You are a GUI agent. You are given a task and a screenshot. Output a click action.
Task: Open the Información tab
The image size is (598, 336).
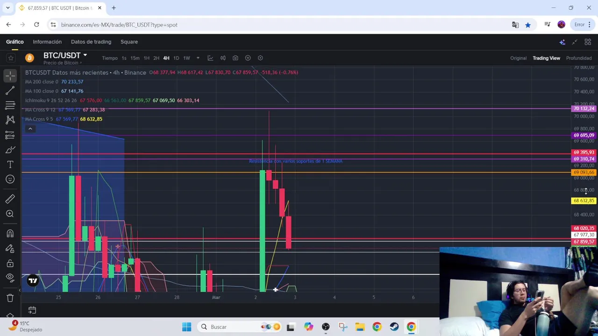pyautogui.click(x=47, y=42)
